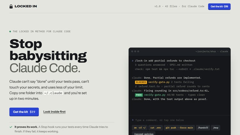This screenshot has height=135, width=240.
Task: Click the '~/.claude' inline code snippet
Action: (x=53, y=93)
